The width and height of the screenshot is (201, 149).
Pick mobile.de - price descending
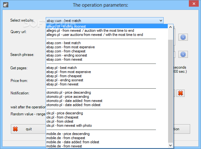[107, 134]
